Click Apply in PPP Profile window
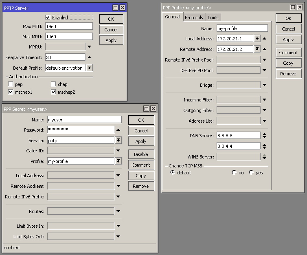The height and width of the screenshot is (255, 307). point(288,40)
